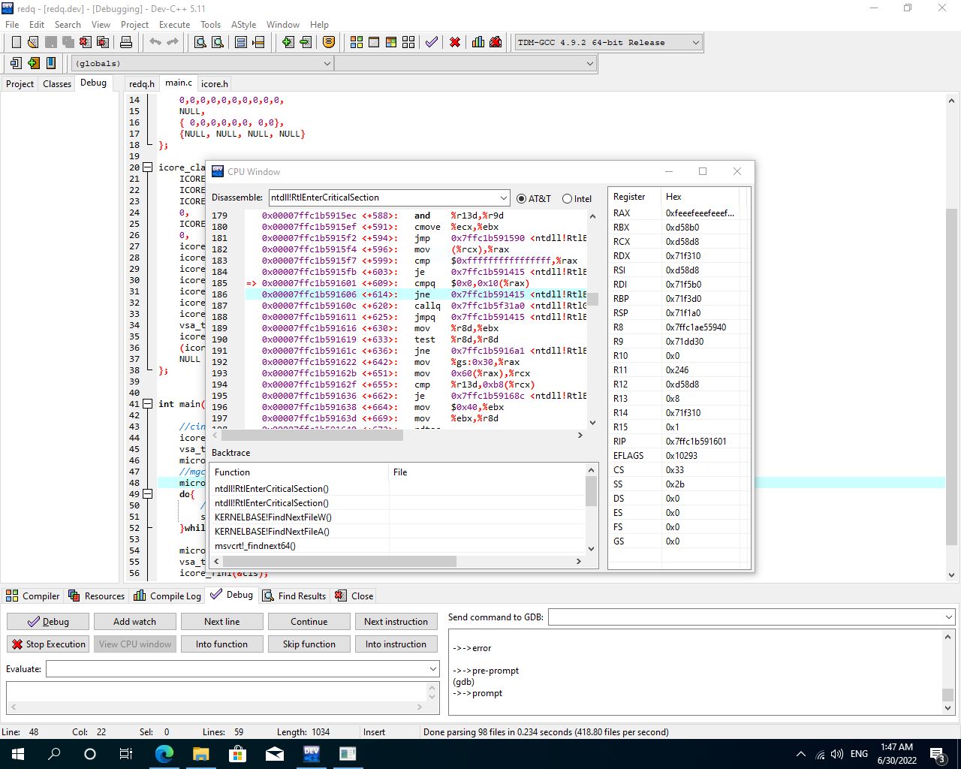Click the Replace toolbar icon

click(x=218, y=42)
